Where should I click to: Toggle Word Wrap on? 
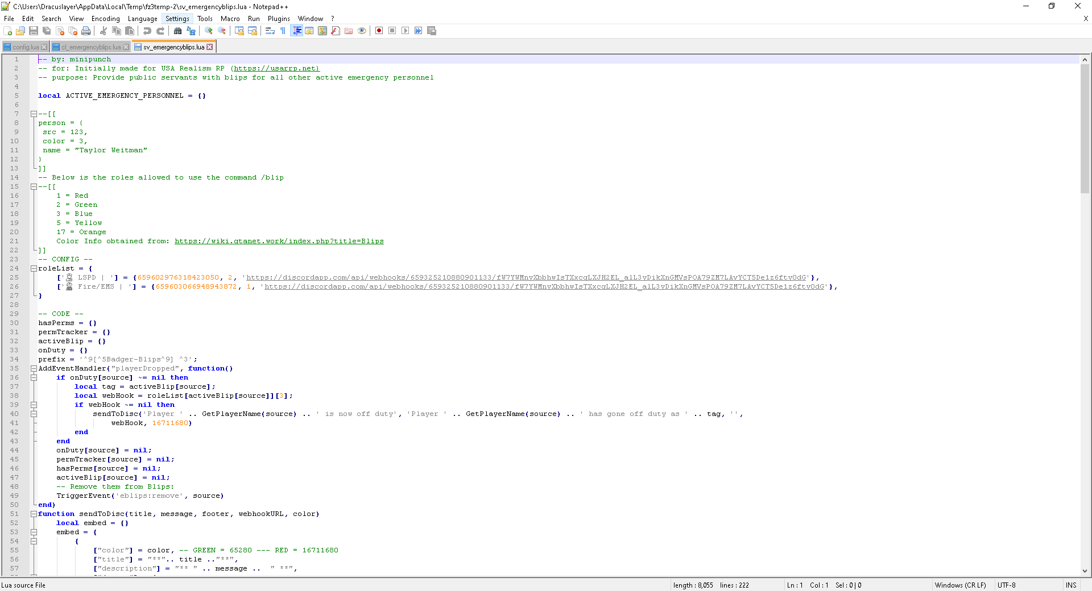pyautogui.click(x=270, y=31)
